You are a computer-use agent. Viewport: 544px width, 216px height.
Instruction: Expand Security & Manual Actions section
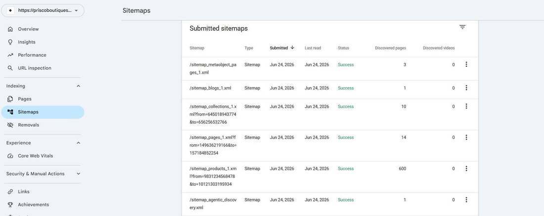79,173
